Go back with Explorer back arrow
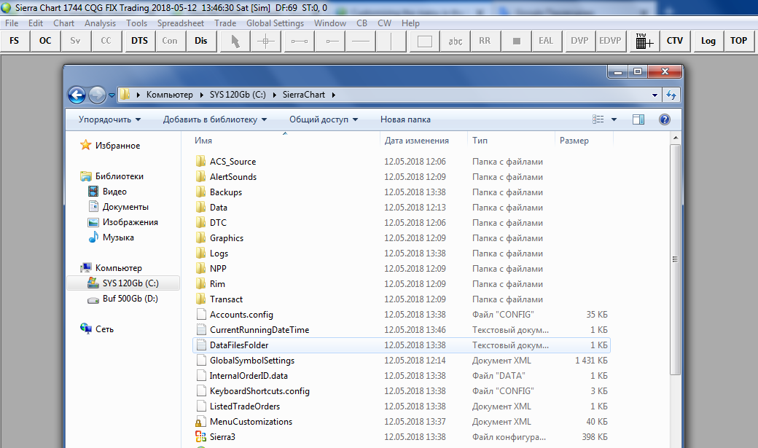 tap(77, 95)
